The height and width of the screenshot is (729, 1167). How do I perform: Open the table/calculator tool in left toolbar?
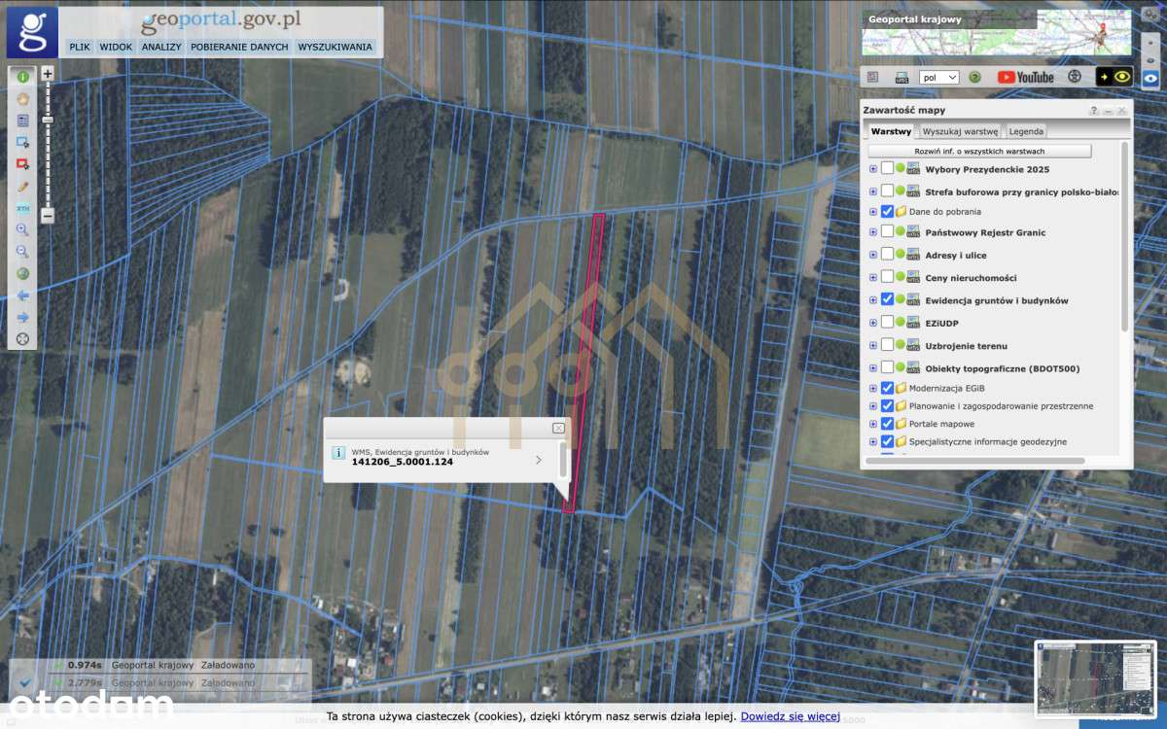point(22,121)
